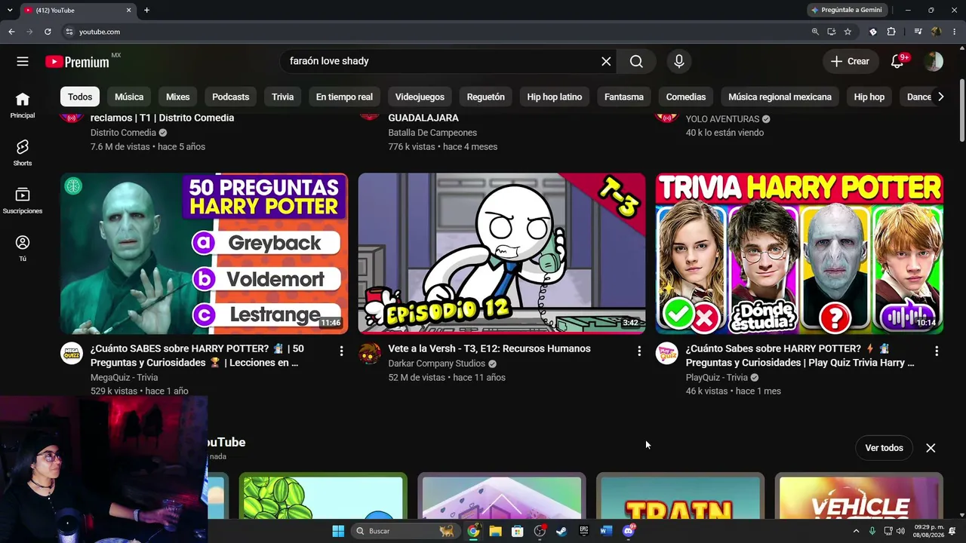Open Suscripciones in sidebar

(x=23, y=201)
